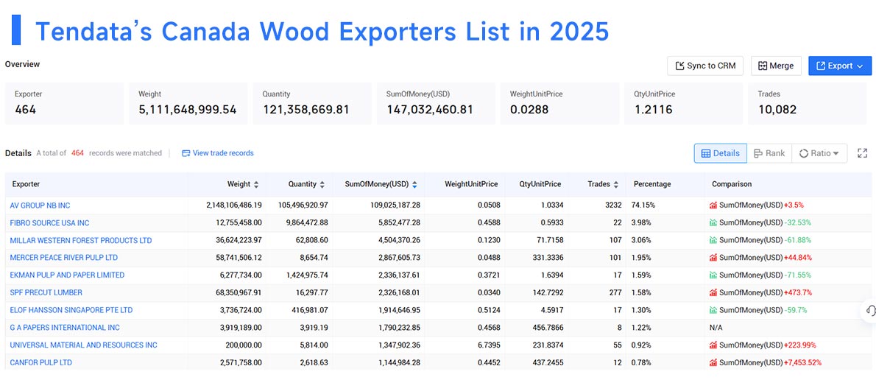Click the comparison chart icon for FIBRO SOURCE USA INC

pos(713,223)
